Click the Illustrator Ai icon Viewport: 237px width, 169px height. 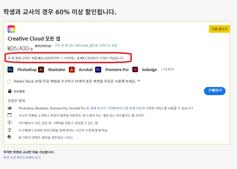click(x=41, y=70)
